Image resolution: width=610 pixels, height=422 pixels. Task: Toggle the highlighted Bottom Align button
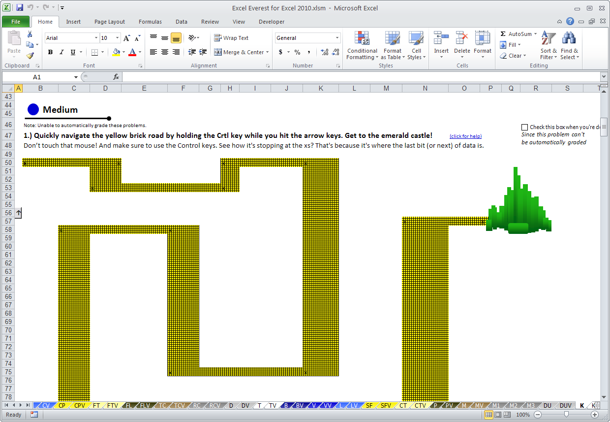[x=176, y=38]
